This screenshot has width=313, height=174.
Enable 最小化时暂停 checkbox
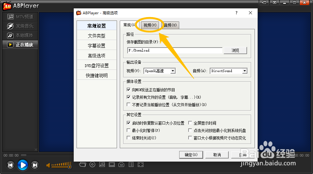click(128, 130)
